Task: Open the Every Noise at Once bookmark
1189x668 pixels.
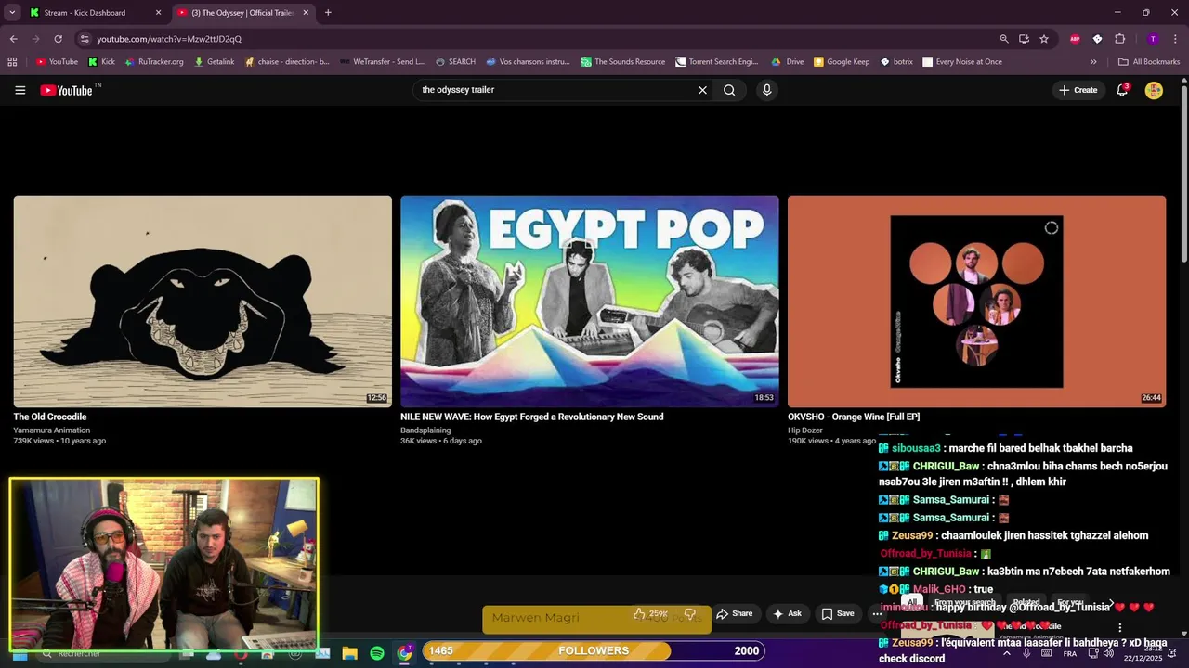Action: (962, 62)
